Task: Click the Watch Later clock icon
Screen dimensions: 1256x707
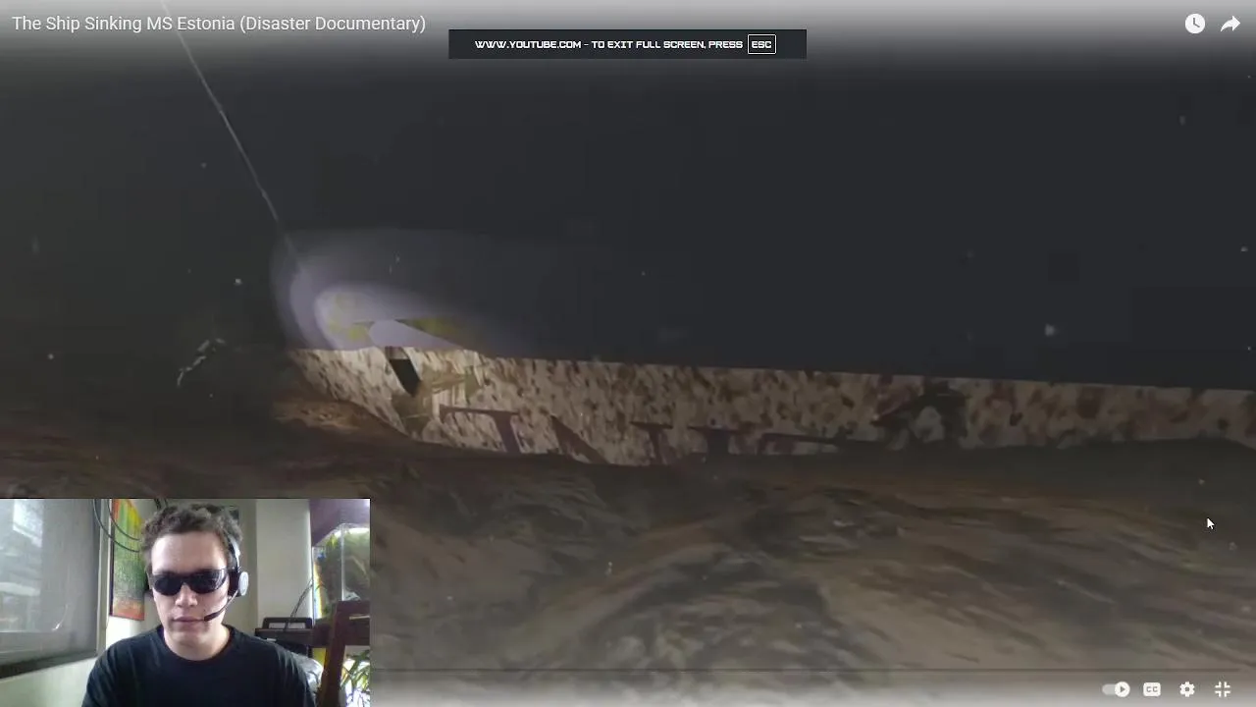Action: click(1194, 24)
